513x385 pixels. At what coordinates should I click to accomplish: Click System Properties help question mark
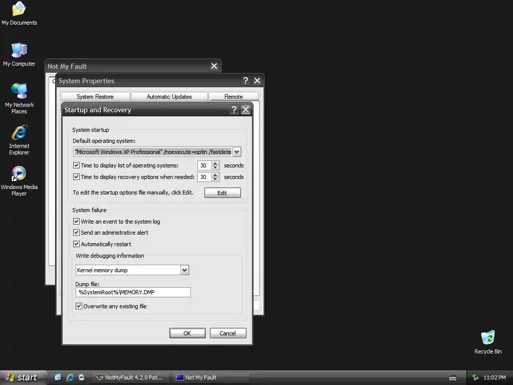click(x=245, y=81)
